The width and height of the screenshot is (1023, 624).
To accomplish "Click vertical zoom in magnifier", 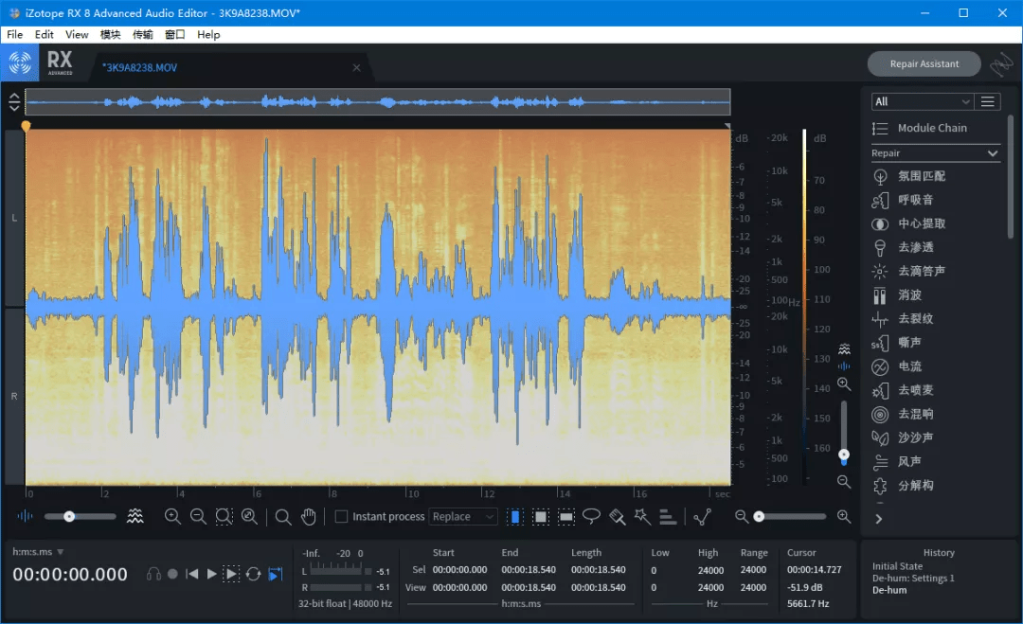I will (844, 384).
